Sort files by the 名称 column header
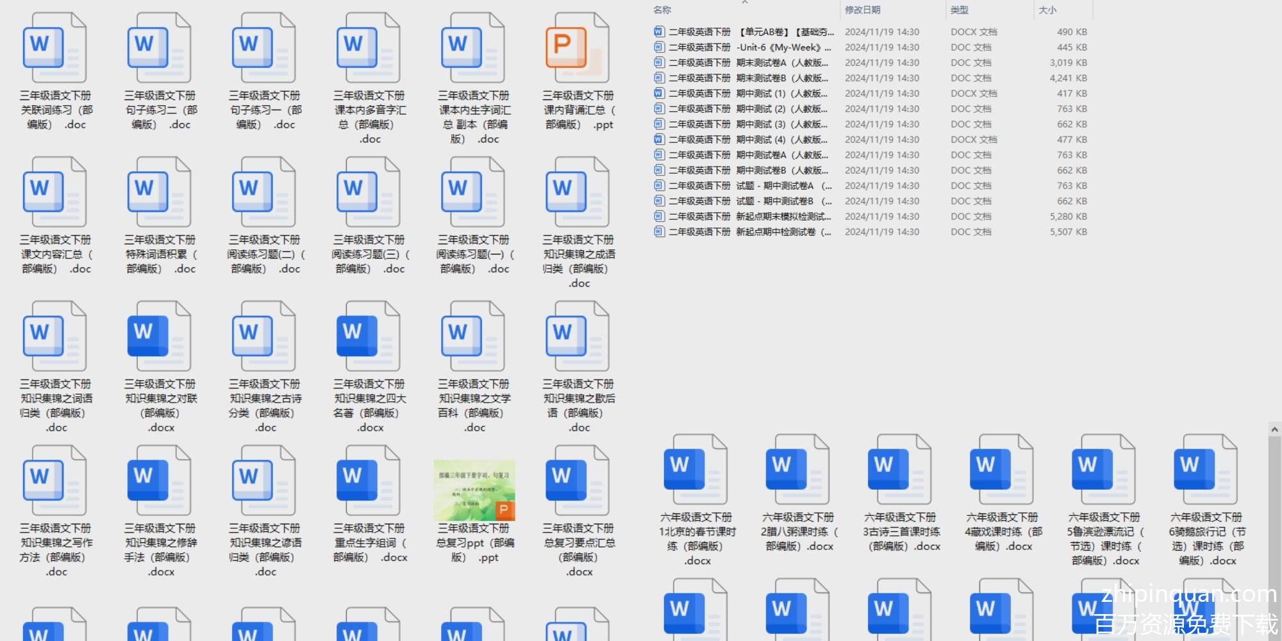1282x641 pixels. point(662,10)
